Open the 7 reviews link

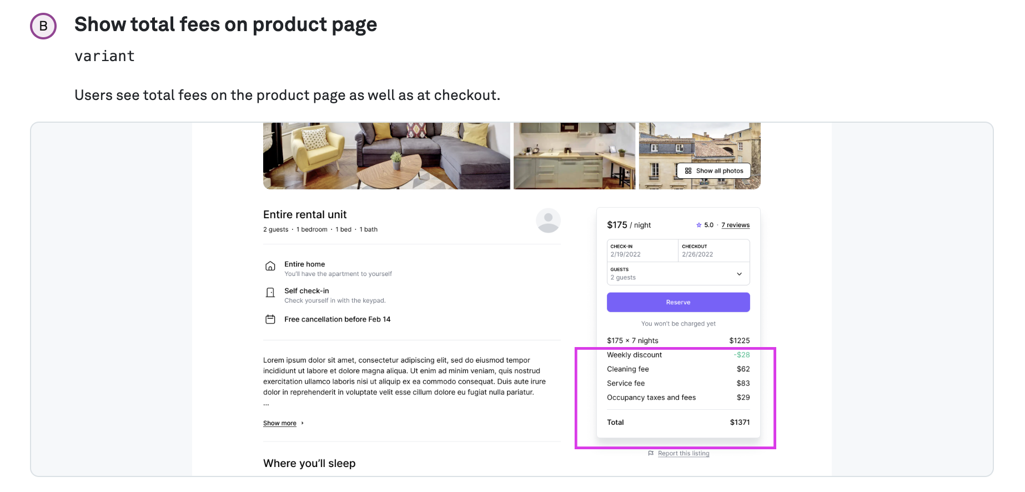[735, 225]
